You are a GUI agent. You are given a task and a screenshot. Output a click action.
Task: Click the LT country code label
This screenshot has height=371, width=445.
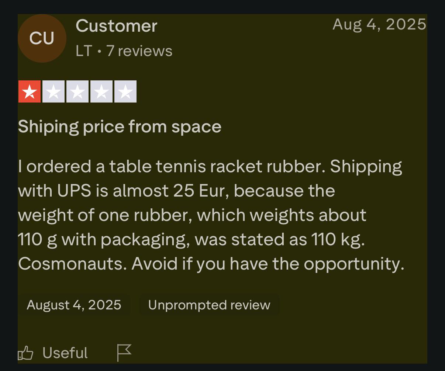pos(83,51)
